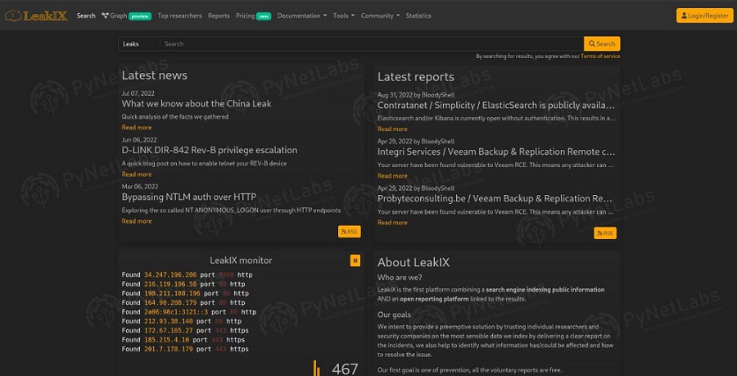Viewport: 737px width, 376px height.
Task: Open the Reports page
Action: click(219, 16)
